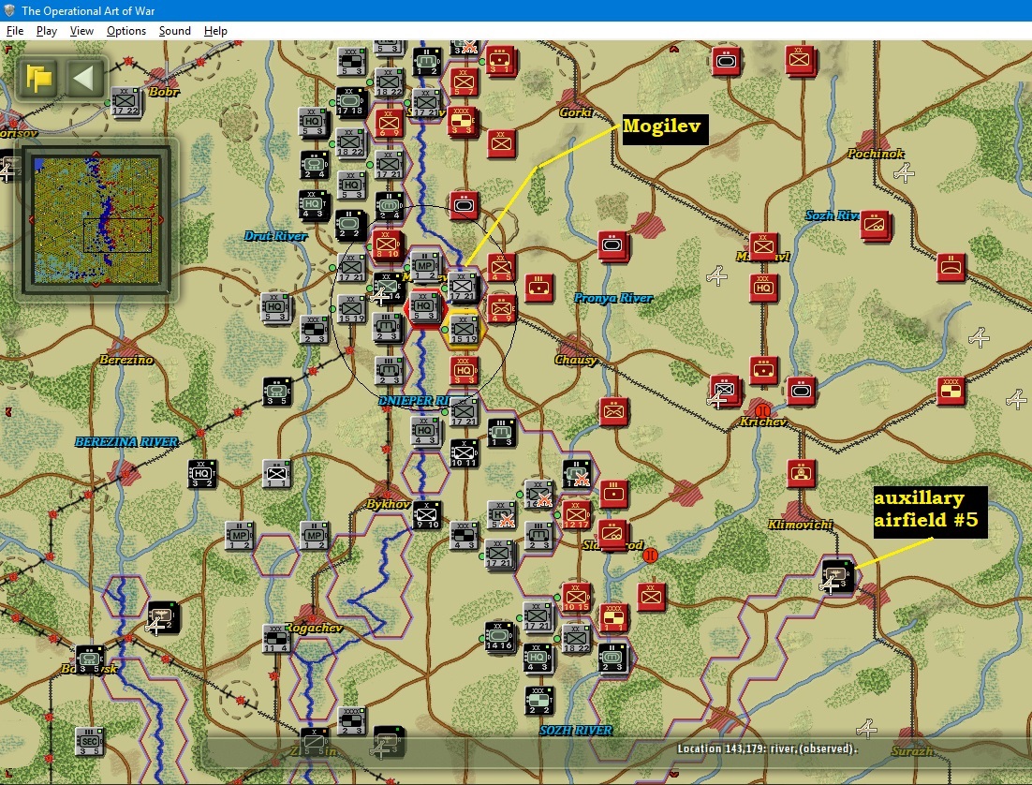The image size is (1032, 785).
Task: Open the File menu
Action: (14, 31)
